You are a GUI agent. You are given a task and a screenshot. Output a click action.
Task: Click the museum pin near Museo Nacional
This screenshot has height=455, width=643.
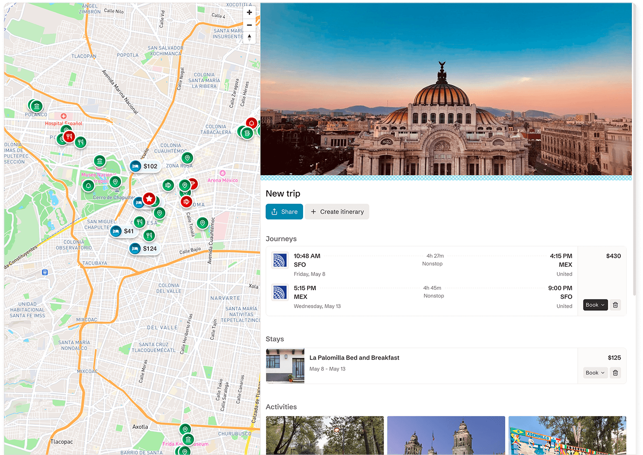99,160
